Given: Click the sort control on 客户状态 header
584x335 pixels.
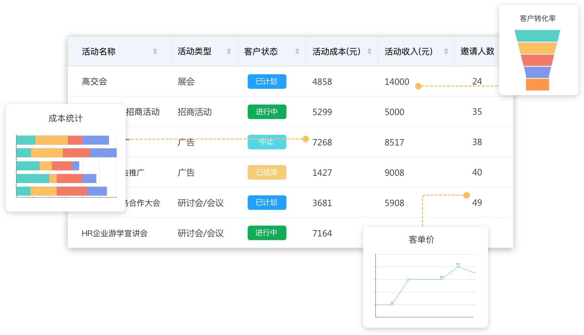Looking at the screenshot, I should click(297, 51).
